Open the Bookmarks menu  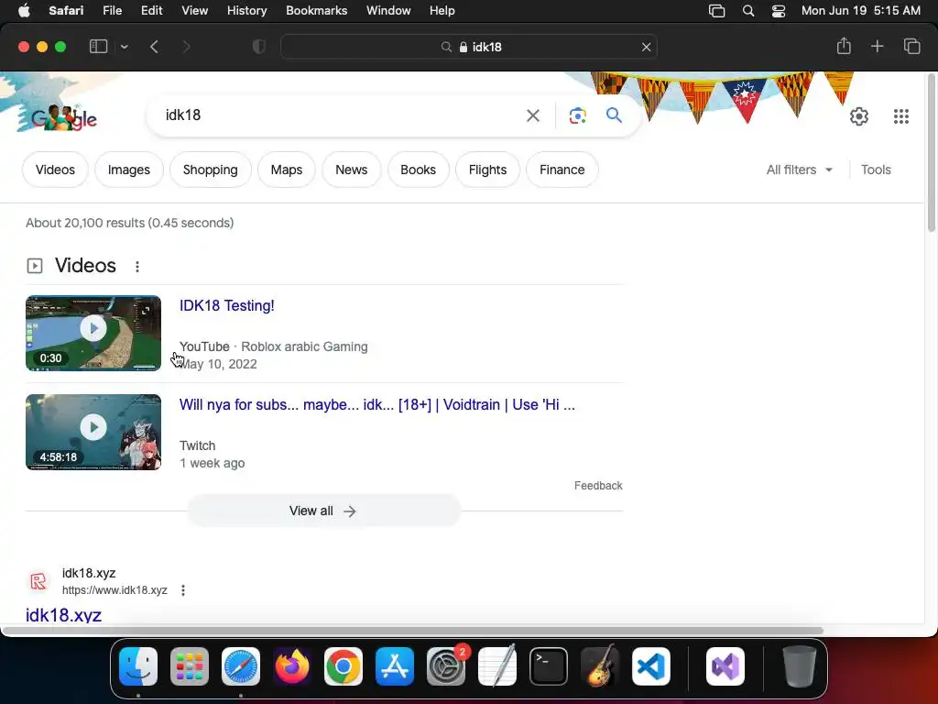(316, 11)
